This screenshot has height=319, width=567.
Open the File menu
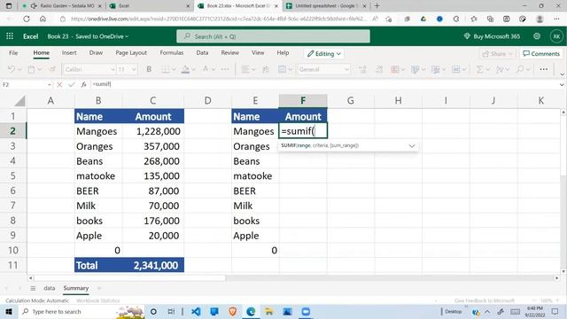point(13,53)
